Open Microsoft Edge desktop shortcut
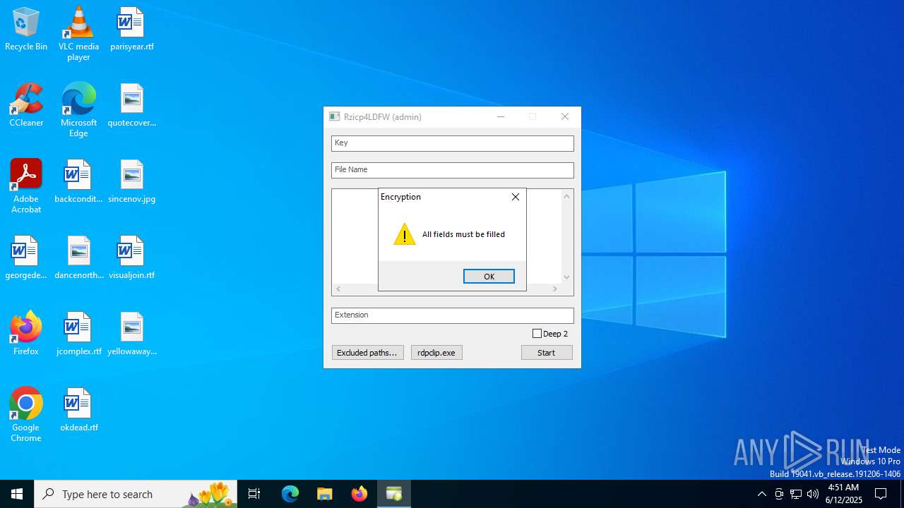 coord(78,110)
